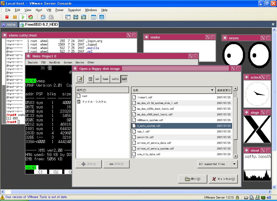The width and height of the screenshot is (277, 201).
Task: Click the filesystem root disk icon in path bar
Action: (x=90, y=79)
